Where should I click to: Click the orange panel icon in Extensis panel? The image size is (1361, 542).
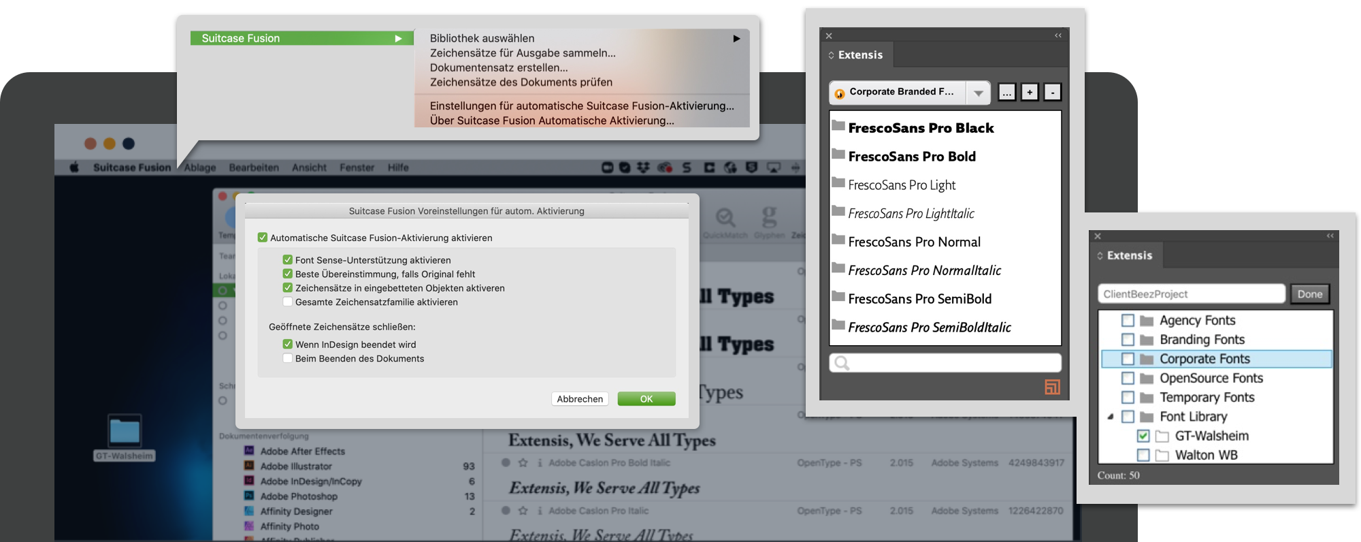[1052, 387]
